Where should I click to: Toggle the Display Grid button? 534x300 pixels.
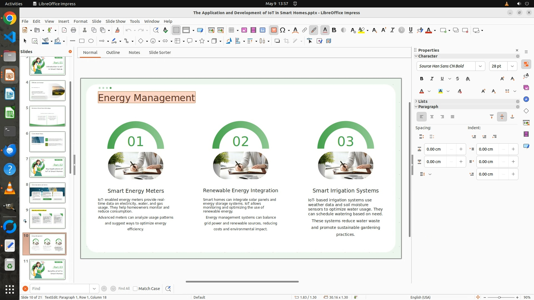point(176,30)
